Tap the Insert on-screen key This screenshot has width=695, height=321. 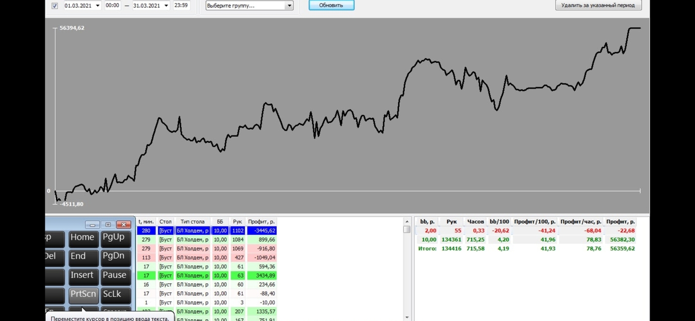83,276
